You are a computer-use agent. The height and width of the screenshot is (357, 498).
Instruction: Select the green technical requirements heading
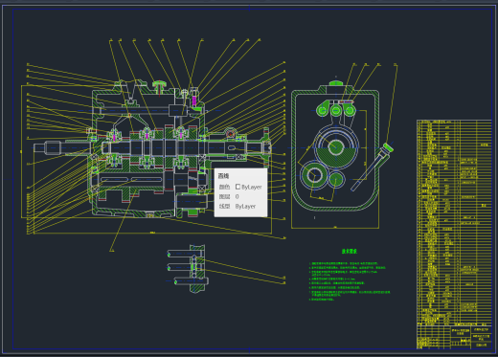tap(350, 252)
